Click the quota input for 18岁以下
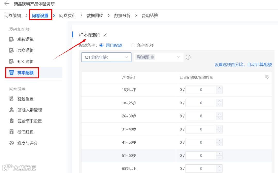278x173 pixels. [x=201, y=90]
